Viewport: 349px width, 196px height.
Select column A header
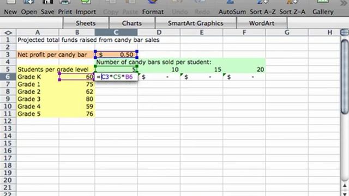(38, 33)
